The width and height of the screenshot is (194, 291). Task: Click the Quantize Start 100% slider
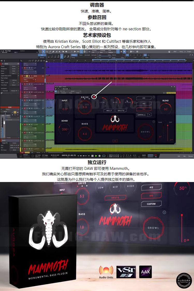(x=105, y=55)
